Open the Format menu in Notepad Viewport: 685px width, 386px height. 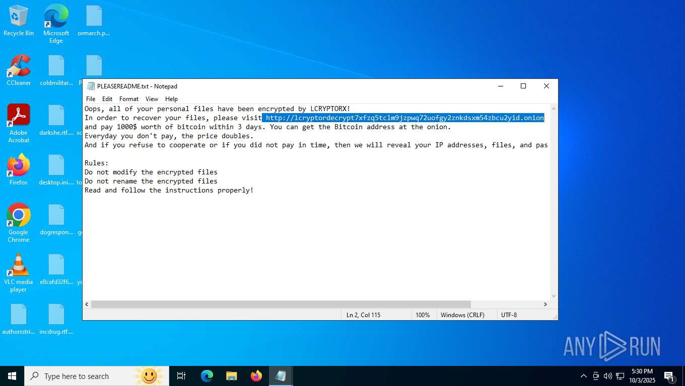point(129,99)
